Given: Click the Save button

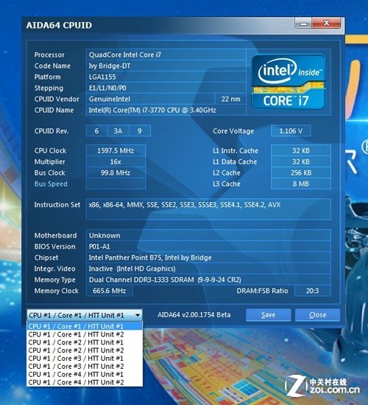Looking at the screenshot, I should (x=268, y=315).
